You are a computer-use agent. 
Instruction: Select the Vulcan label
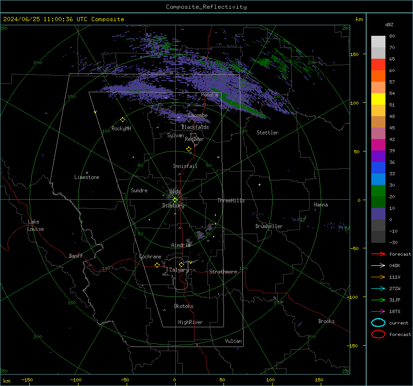click(233, 341)
